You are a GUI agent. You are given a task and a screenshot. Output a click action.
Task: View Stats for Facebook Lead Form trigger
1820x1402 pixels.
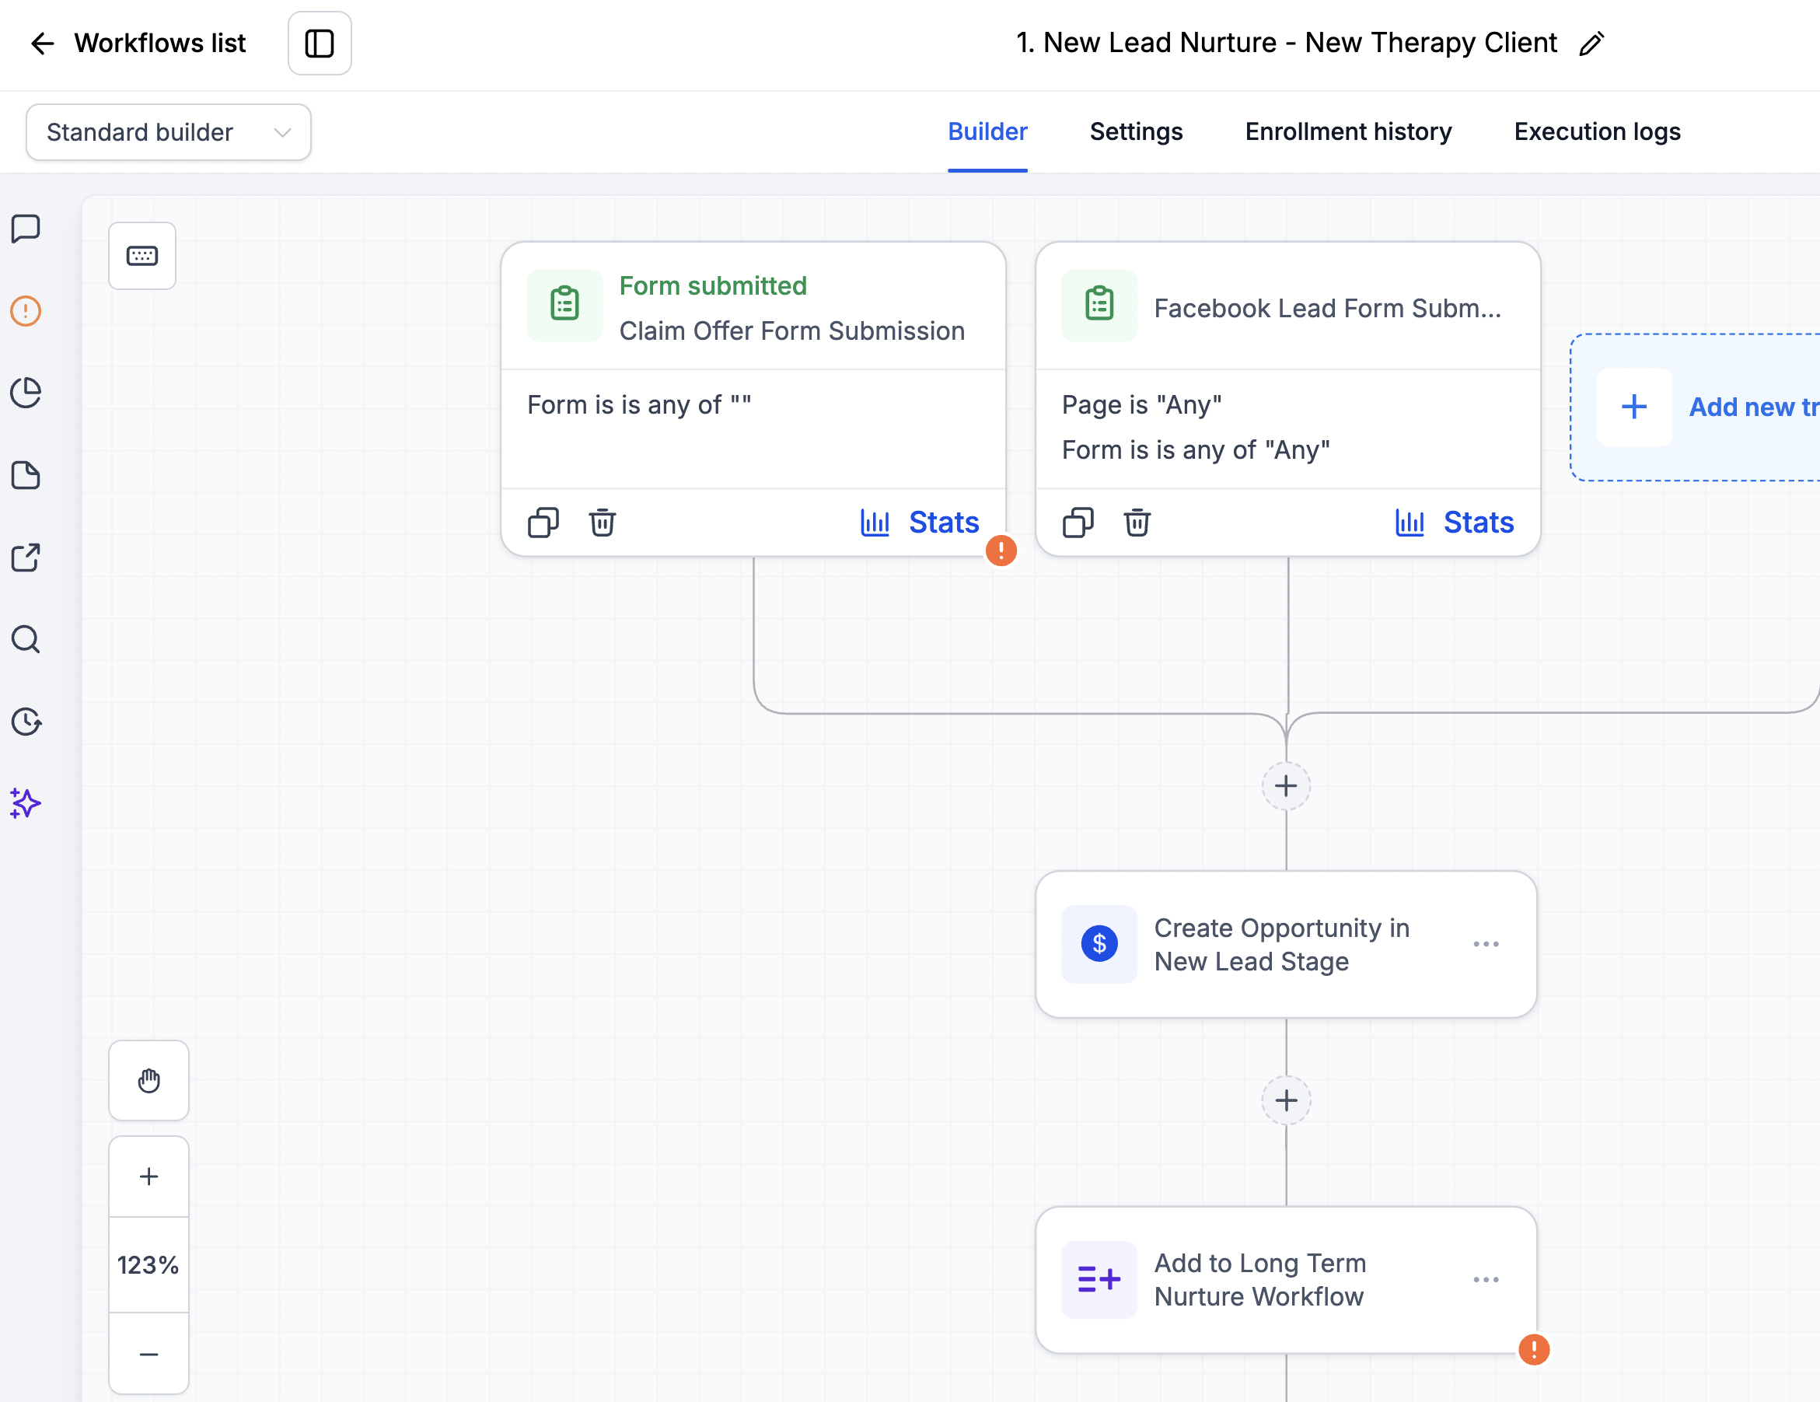point(1455,523)
